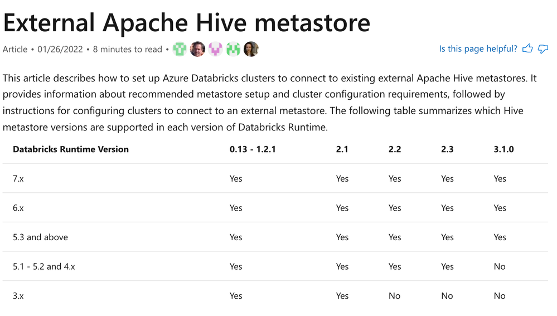Click the 3.x runtime row label
This screenshot has width=557, height=316.
coord(18,296)
